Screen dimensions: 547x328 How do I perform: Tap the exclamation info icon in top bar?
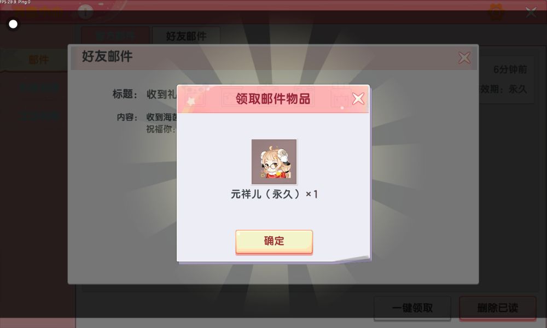(85, 12)
